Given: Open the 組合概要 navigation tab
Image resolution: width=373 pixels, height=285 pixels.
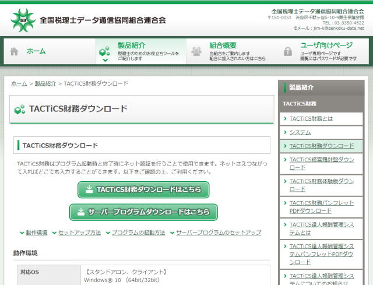Looking at the screenshot, I should point(232,51).
